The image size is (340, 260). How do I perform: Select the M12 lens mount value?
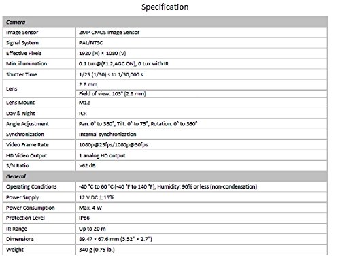click(84, 103)
